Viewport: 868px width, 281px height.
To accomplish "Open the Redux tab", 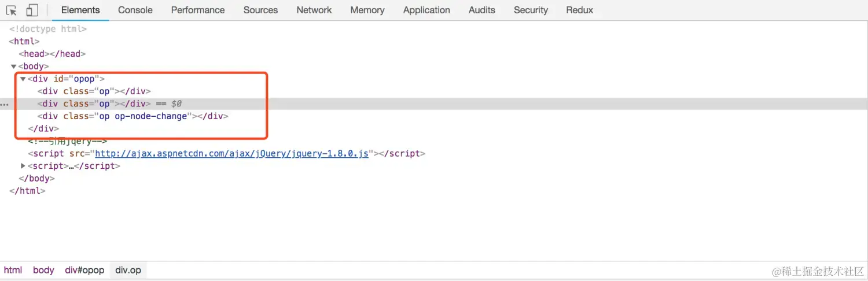I will pos(580,10).
